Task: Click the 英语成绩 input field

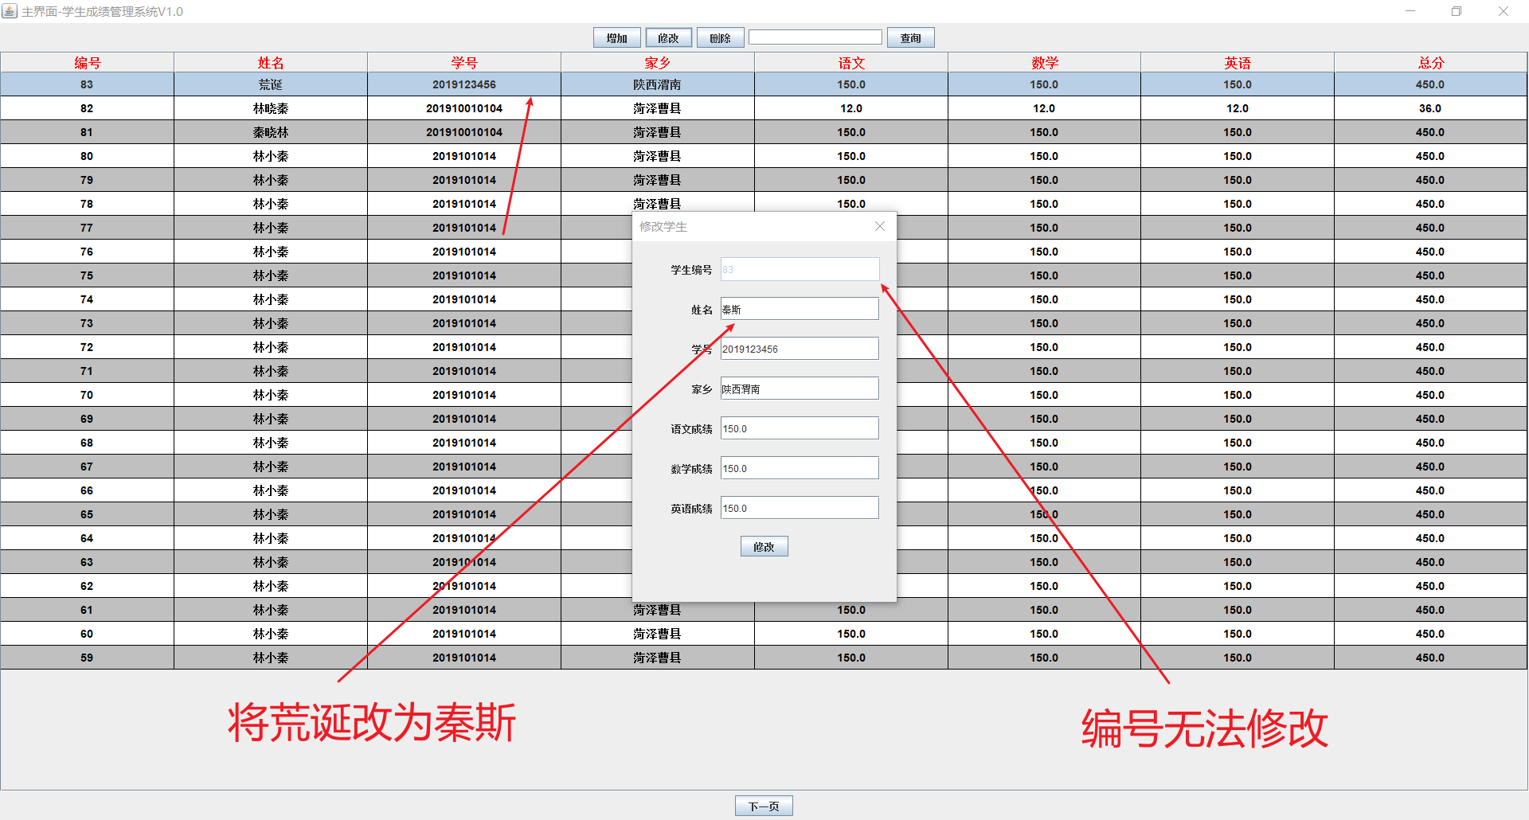Action: pos(800,508)
